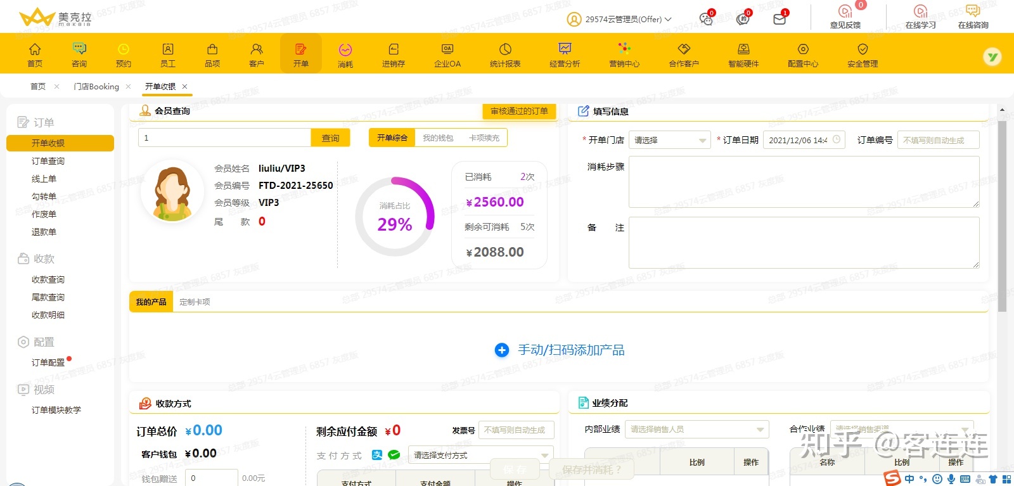Screen dimensions: 1014x486
Task: Click the 订单编号 order number field
Action: click(938, 140)
